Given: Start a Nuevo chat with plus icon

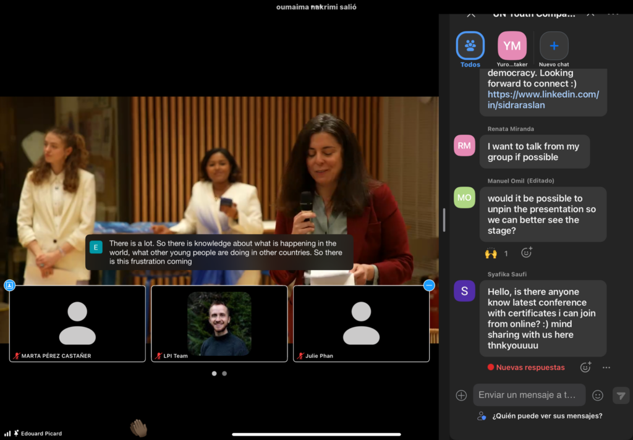Looking at the screenshot, I should point(554,46).
